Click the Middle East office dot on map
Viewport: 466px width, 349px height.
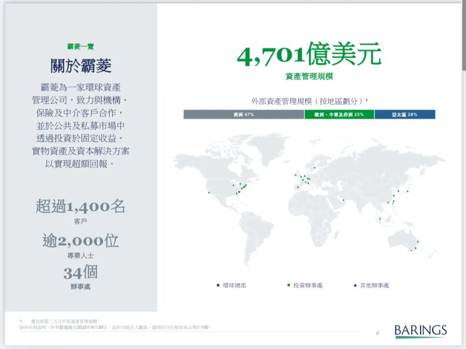click(343, 200)
